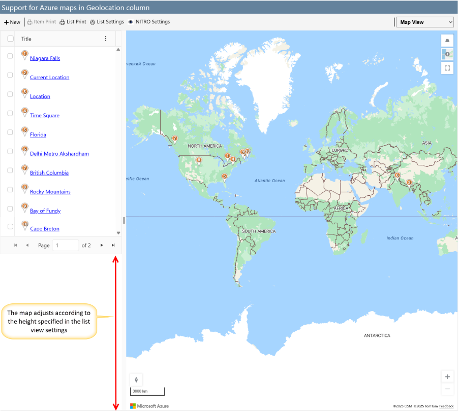This screenshot has height=414, width=459.
Task: Go to the last page of the list
Action: [x=113, y=245]
